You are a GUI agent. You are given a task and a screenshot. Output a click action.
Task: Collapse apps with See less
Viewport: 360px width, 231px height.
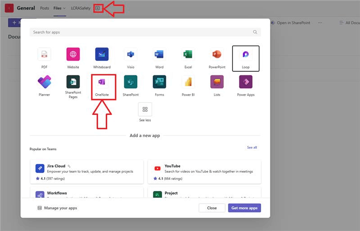pyautogui.click(x=145, y=109)
